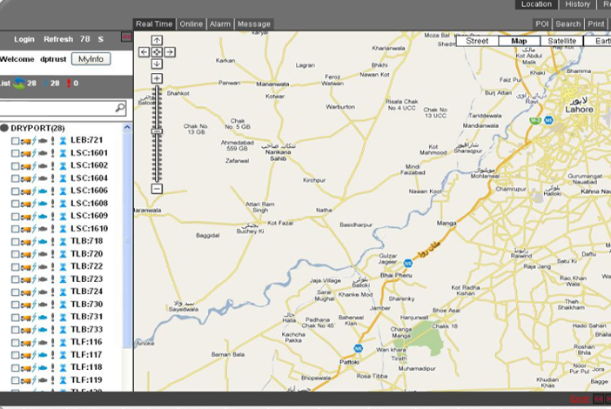Click the MyInfo button
This screenshot has width=611, height=409.
tap(91, 59)
